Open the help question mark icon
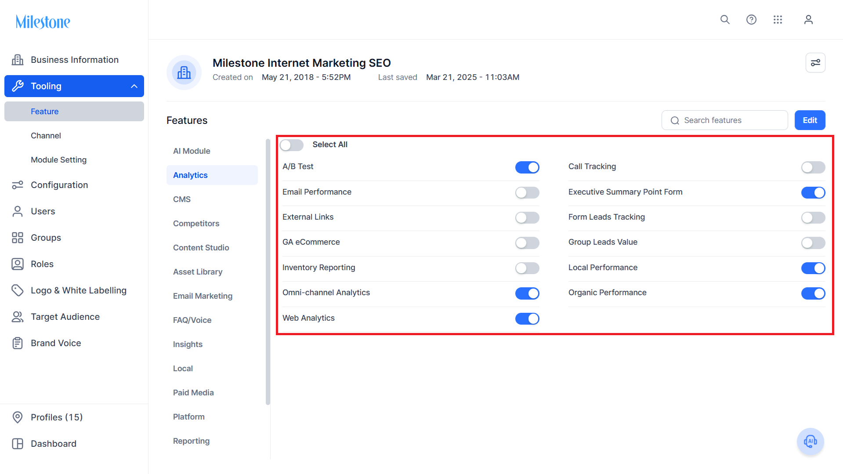Viewport: 843px width, 474px height. (751, 20)
